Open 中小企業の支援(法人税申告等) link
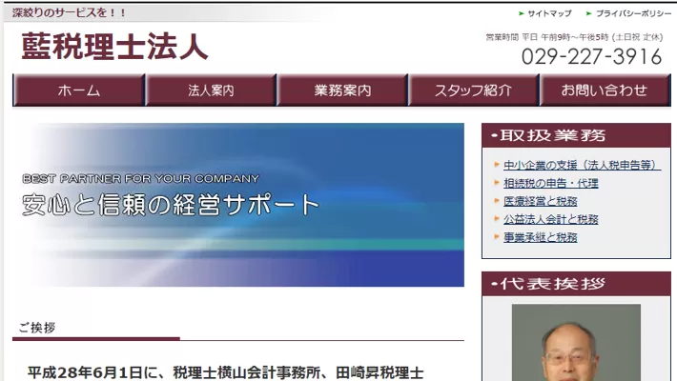 [x=581, y=165]
